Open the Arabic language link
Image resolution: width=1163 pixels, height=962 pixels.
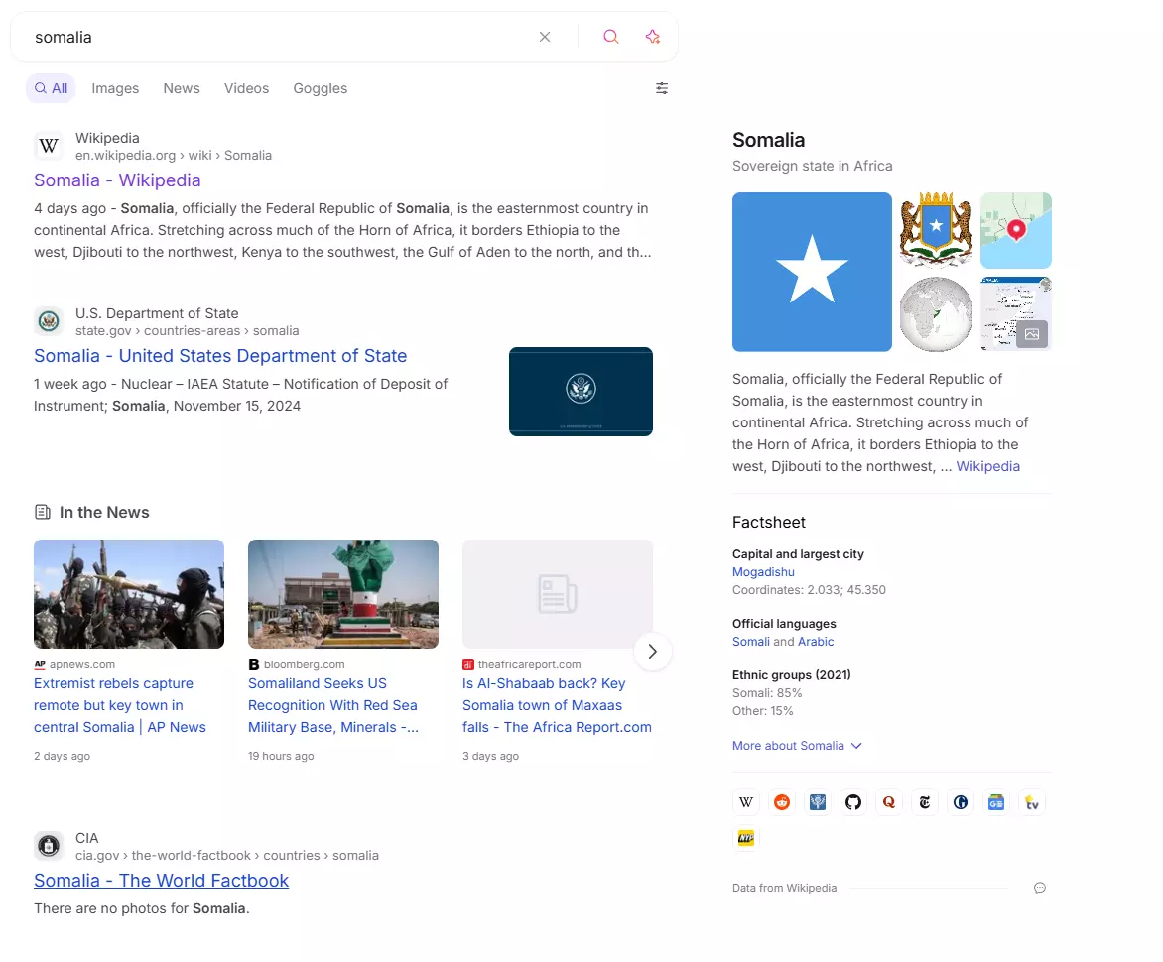(816, 642)
